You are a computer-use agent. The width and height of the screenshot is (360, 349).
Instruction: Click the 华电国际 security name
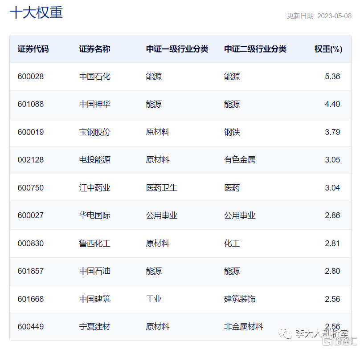[94, 215]
